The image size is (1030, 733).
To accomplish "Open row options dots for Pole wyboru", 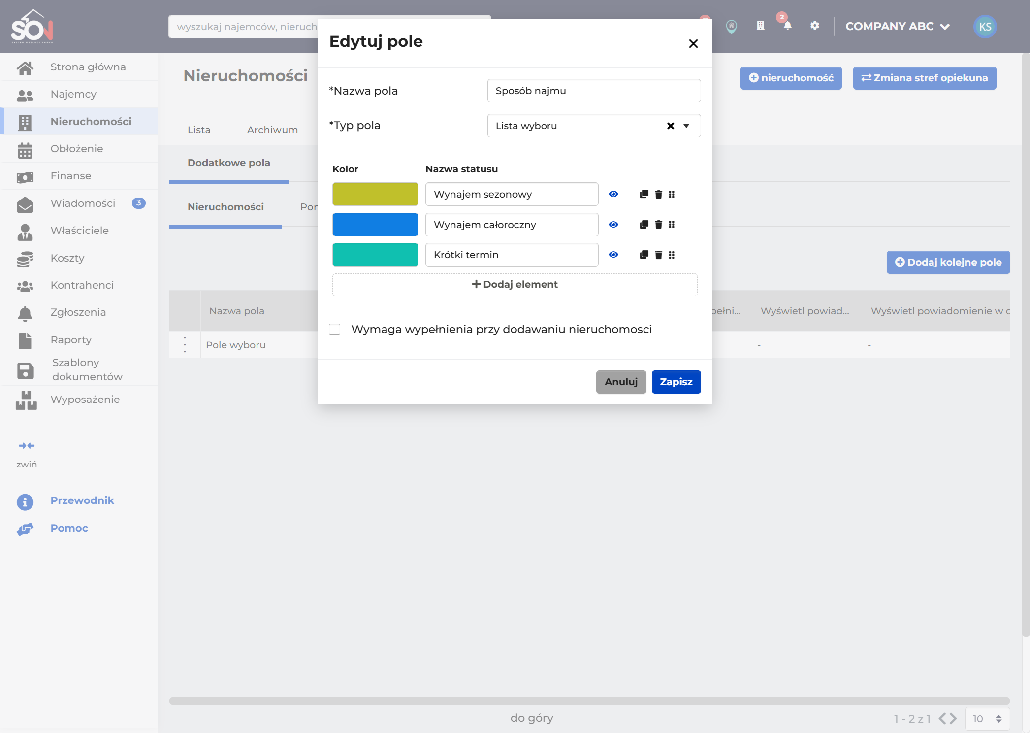I will (x=185, y=345).
